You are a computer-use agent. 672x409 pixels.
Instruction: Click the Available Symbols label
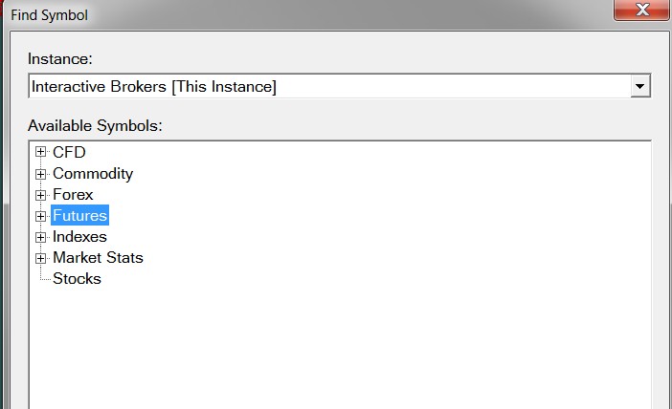click(x=96, y=125)
